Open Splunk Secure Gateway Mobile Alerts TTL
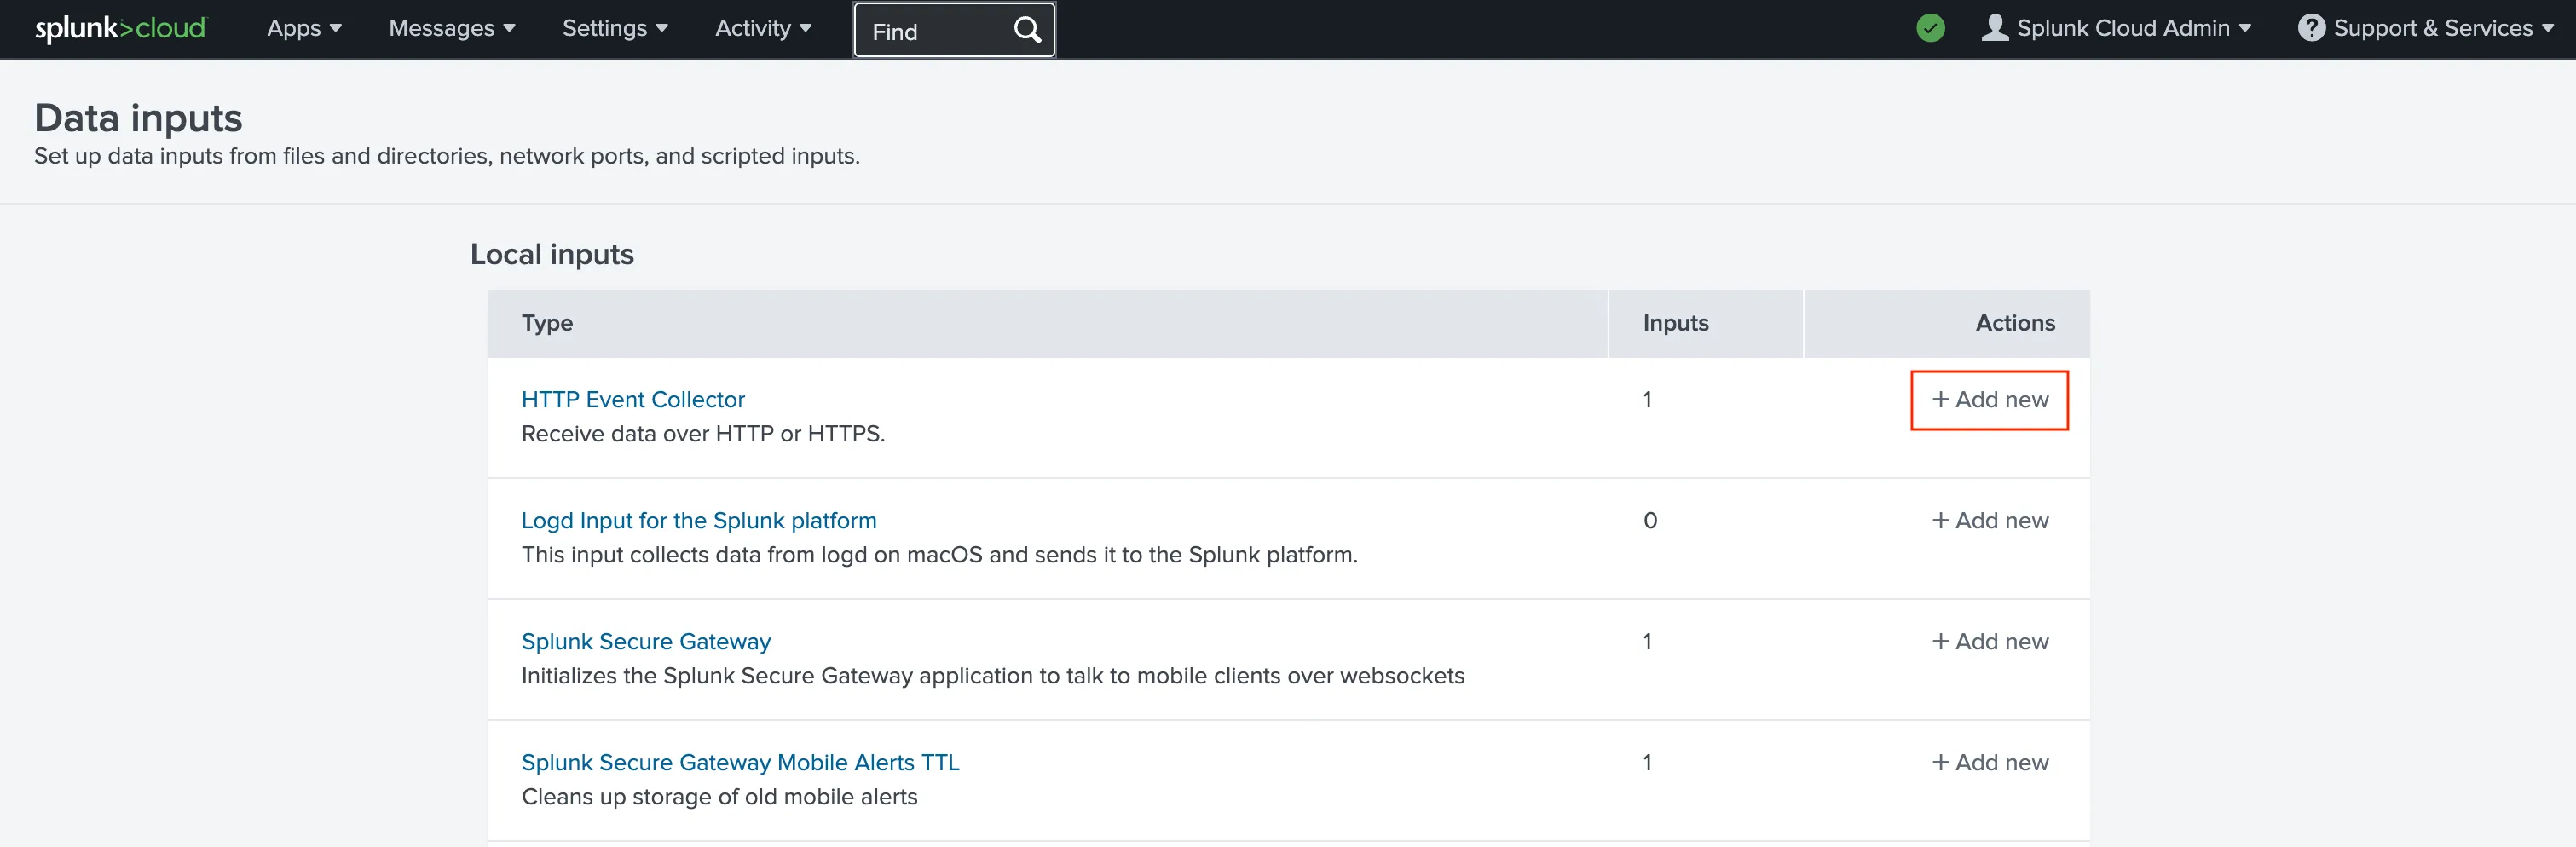The height and width of the screenshot is (847, 2576). (x=740, y=762)
